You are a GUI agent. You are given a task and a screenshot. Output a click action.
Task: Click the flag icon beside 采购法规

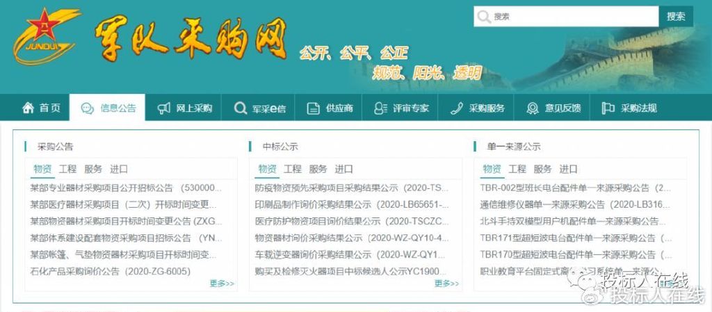[608, 108]
